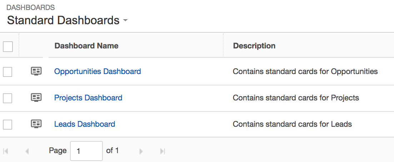394x162 pixels.
Task: Click the dashboard icon beside Projects Dashboard
Action: (x=36, y=98)
